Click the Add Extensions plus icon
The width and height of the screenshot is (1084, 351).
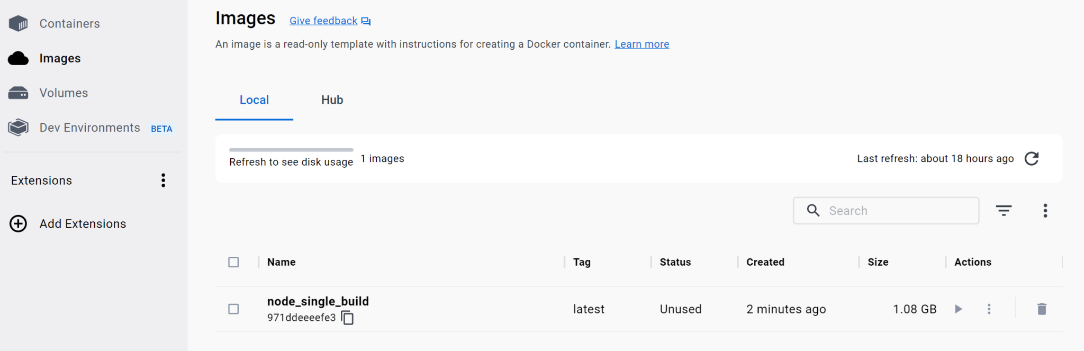coord(19,223)
